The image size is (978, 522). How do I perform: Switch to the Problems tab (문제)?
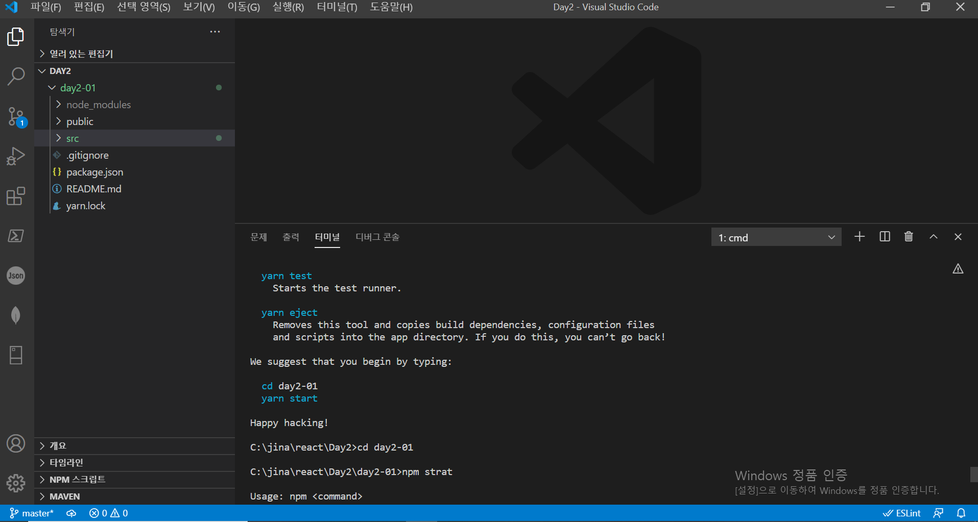click(259, 237)
